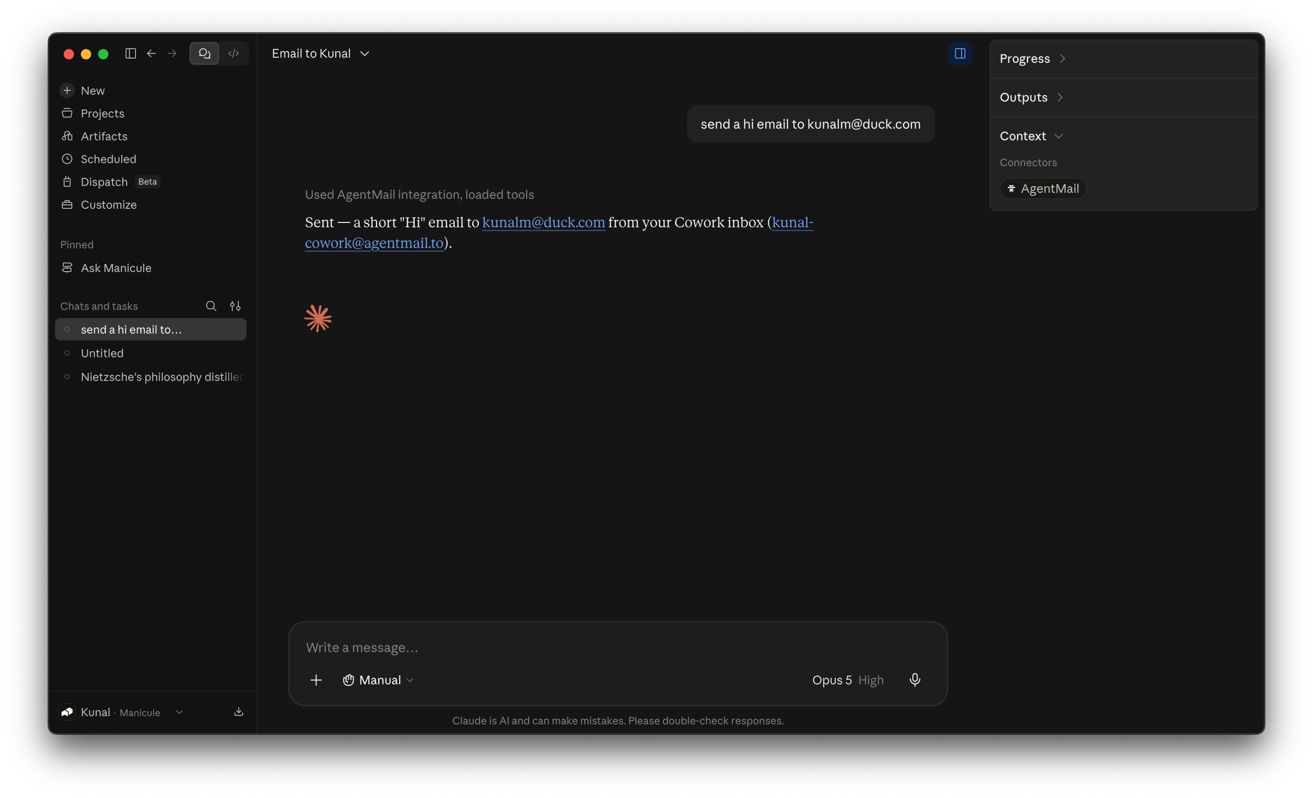This screenshot has width=1313, height=798.
Task: Search chats and tasks magnifier icon
Action: pyautogui.click(x=211, y=306)
